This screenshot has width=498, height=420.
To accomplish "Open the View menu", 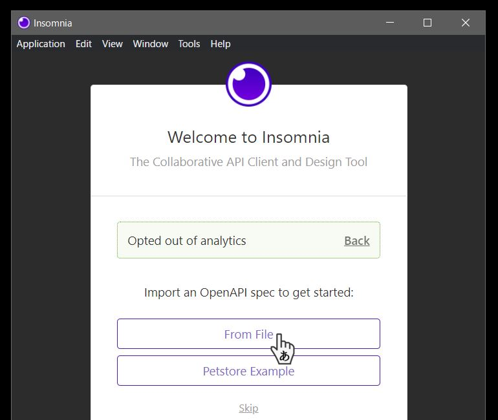I will 112,44.
